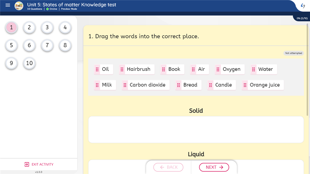Select the Book word label
This screenshot has height=174, width=310.
pyautogui.click(x=174, y=69)
